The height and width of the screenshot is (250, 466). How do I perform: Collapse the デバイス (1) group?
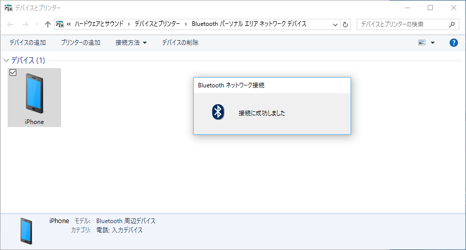pos(6,60)
